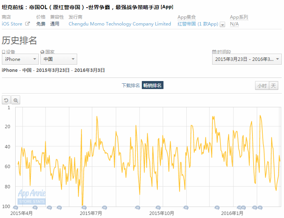This screenshot has width=284, height=218.
Task: Click the 时间段 calendar icon
Action: (x=214, y=52)
